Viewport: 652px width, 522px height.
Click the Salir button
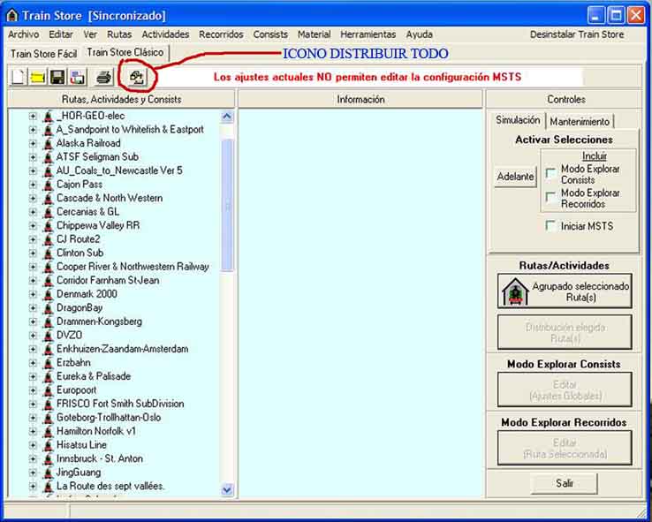[x=565, y=483]
